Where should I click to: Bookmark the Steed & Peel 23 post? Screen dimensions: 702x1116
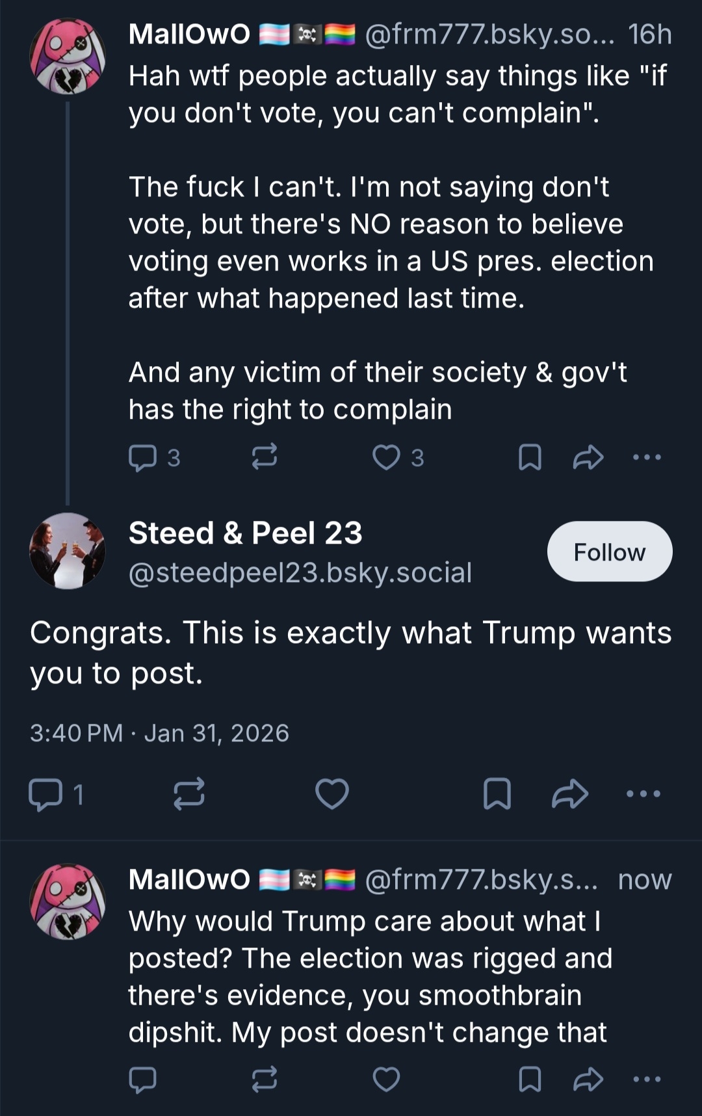tap(497, 794)
